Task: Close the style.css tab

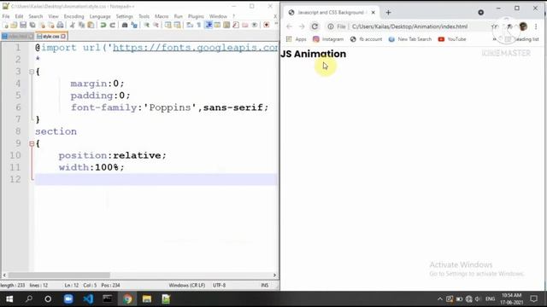Action: 63,36
